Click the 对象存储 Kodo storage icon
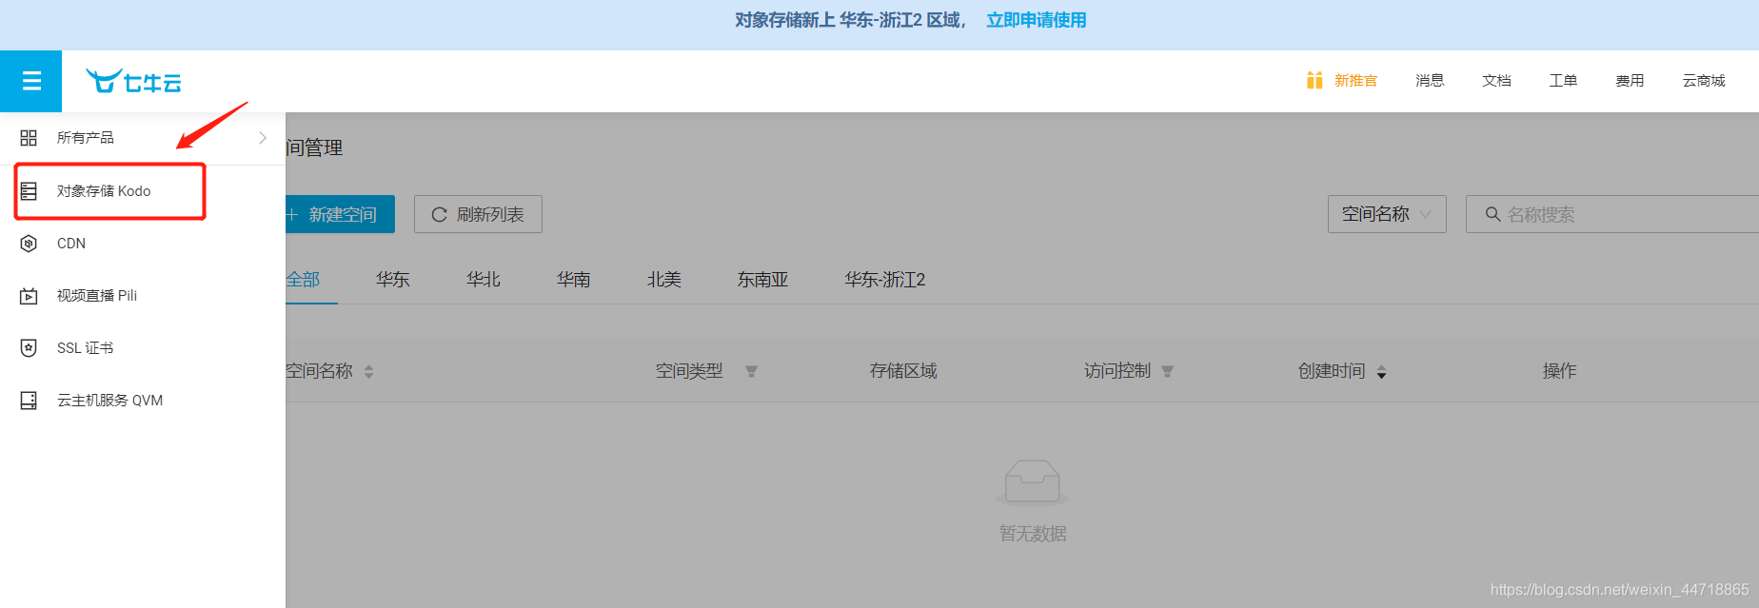Screen dimensions: 1759x608 (x=29, y=191)
